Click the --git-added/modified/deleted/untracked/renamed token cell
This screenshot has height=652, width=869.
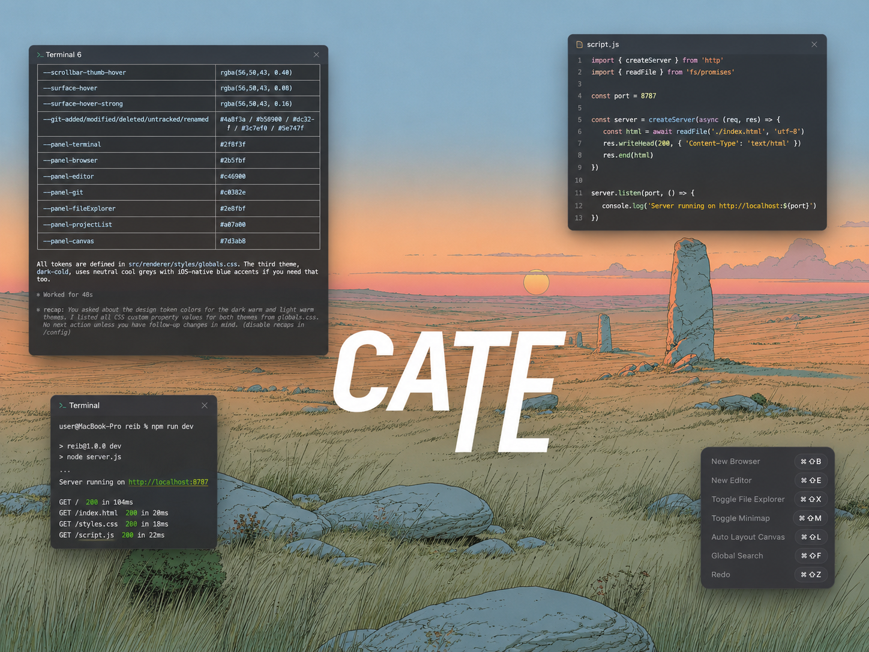click(126, 124)
